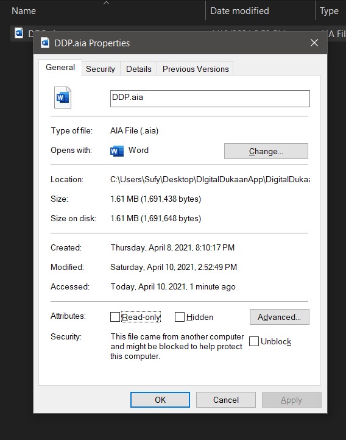Close the DDP.aia Properties dialog

[314, 43]
